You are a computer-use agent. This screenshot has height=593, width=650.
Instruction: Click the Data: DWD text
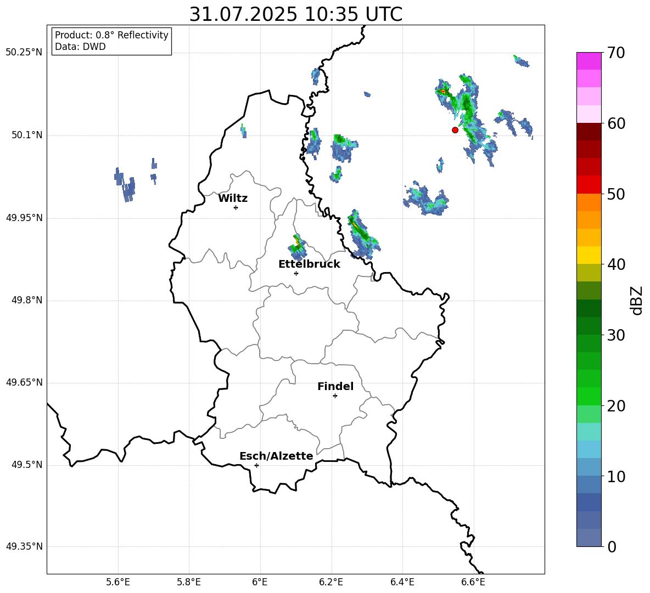pos(80,47)
